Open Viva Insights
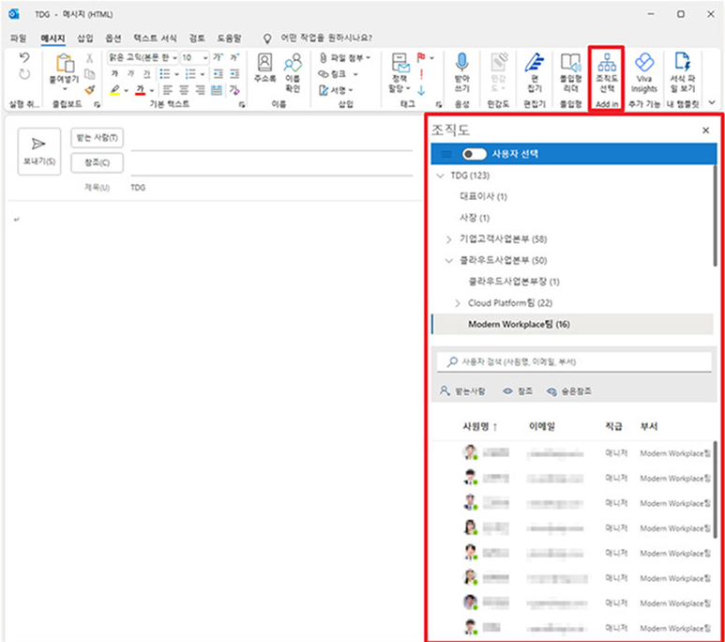Image resolution: width=725 pixels, height=642 pixels. (x=644, y=72)
